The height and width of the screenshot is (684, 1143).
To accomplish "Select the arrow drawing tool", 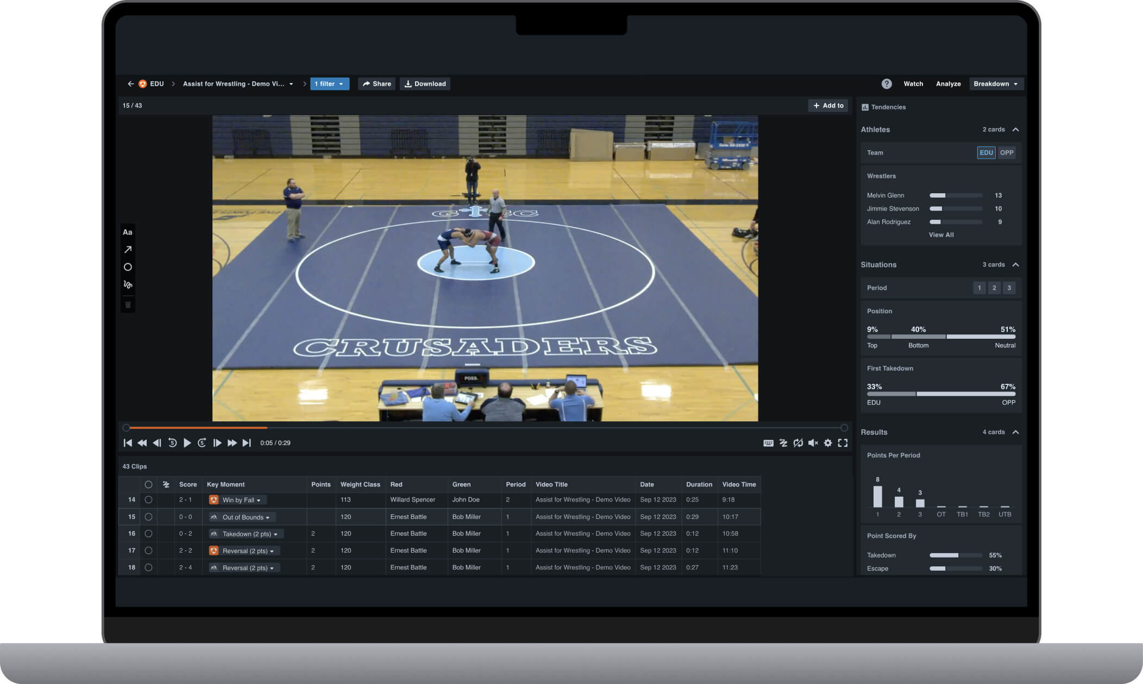I will point(128,249).
